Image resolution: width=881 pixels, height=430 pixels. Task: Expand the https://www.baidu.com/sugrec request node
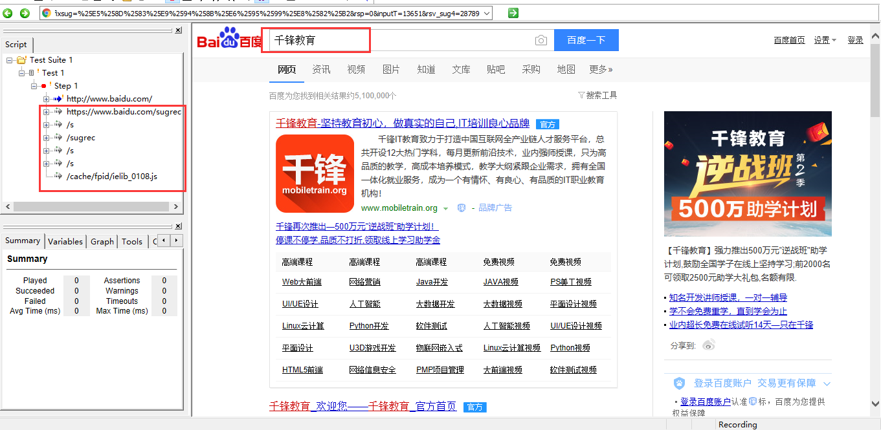[x=47, y=112]
